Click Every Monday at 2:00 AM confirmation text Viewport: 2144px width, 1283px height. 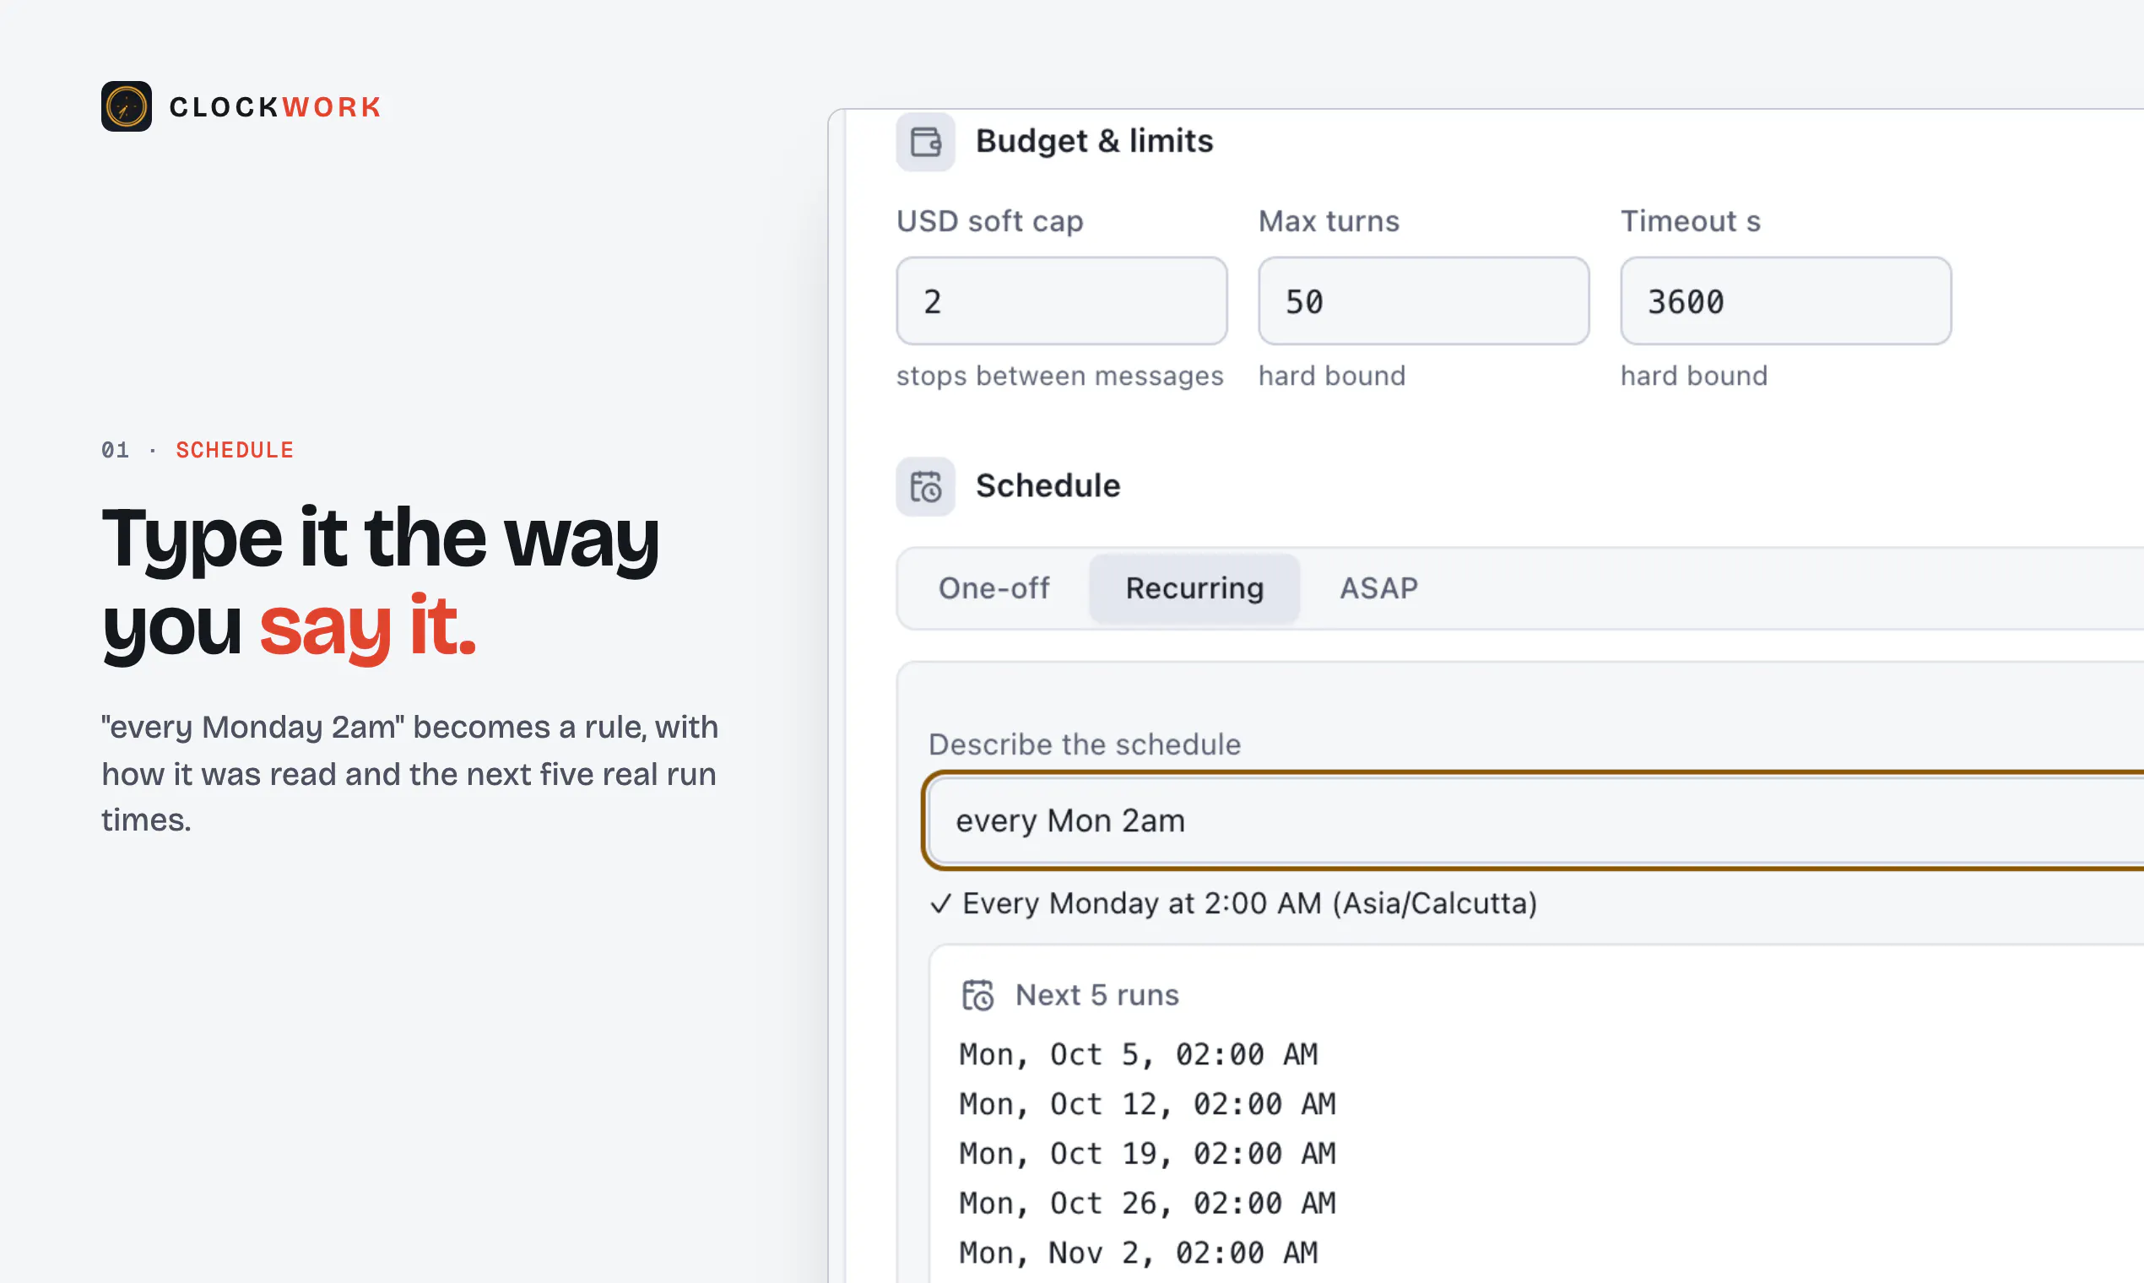1249,903
